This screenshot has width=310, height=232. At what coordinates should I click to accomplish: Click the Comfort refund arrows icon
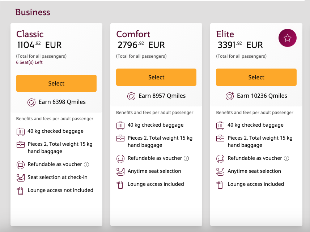pos(120,158)
